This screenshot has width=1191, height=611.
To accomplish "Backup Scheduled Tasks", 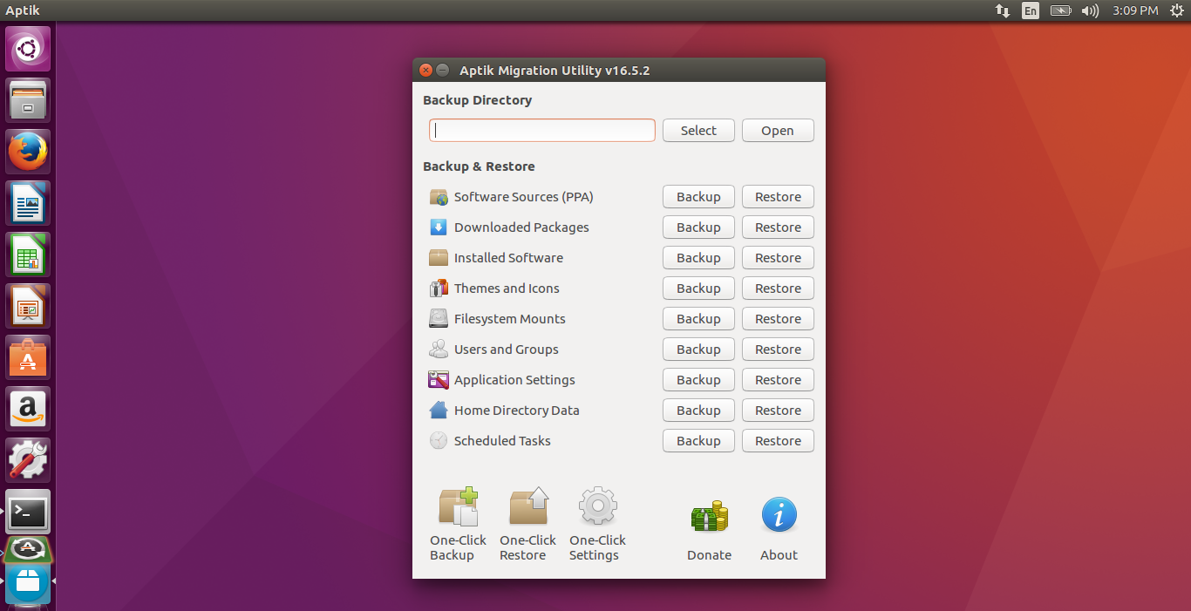I will [698, 441].
